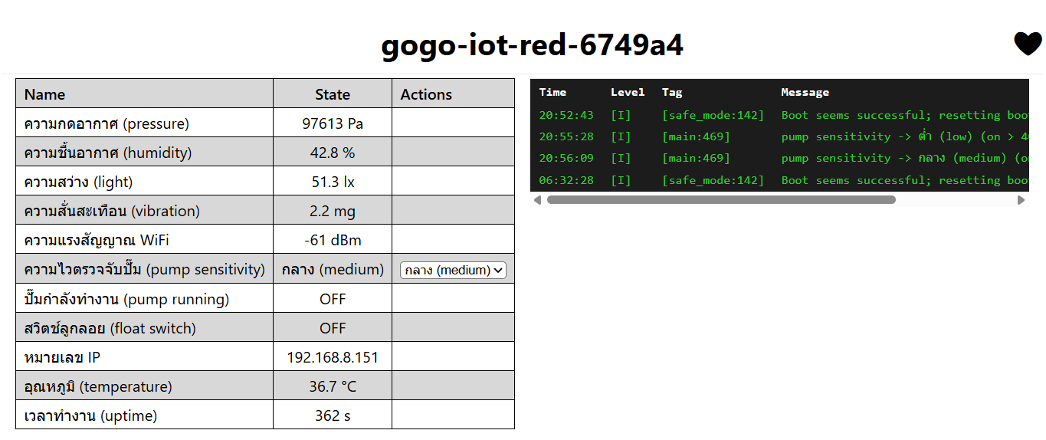
Task: Click the gogo-iot-red-6749a4 page title
Action: coord(532,45)
